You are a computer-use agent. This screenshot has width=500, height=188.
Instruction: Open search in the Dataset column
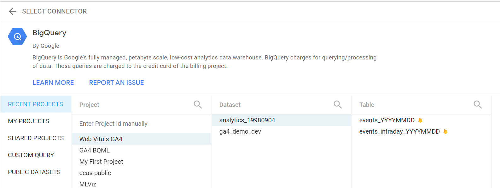pyautogui.click(x=338, y=104)
